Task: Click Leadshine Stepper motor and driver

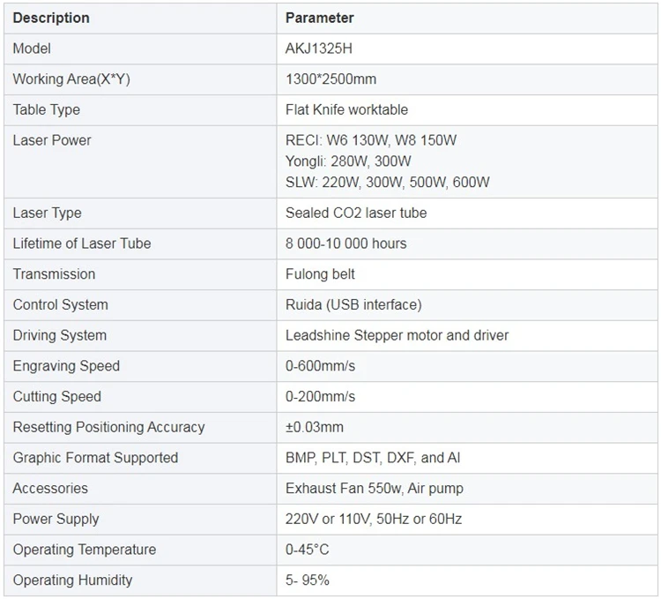Action: (x=397, y=335)
